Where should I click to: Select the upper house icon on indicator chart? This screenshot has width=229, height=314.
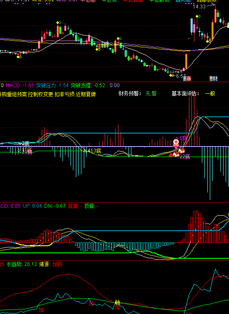(181, 150)
